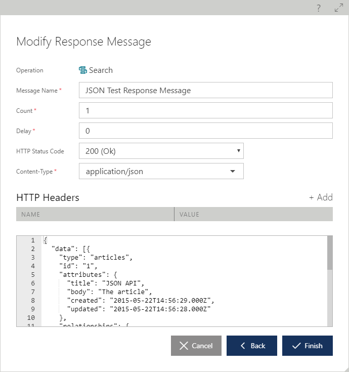Click into the Message Name field

205,90
